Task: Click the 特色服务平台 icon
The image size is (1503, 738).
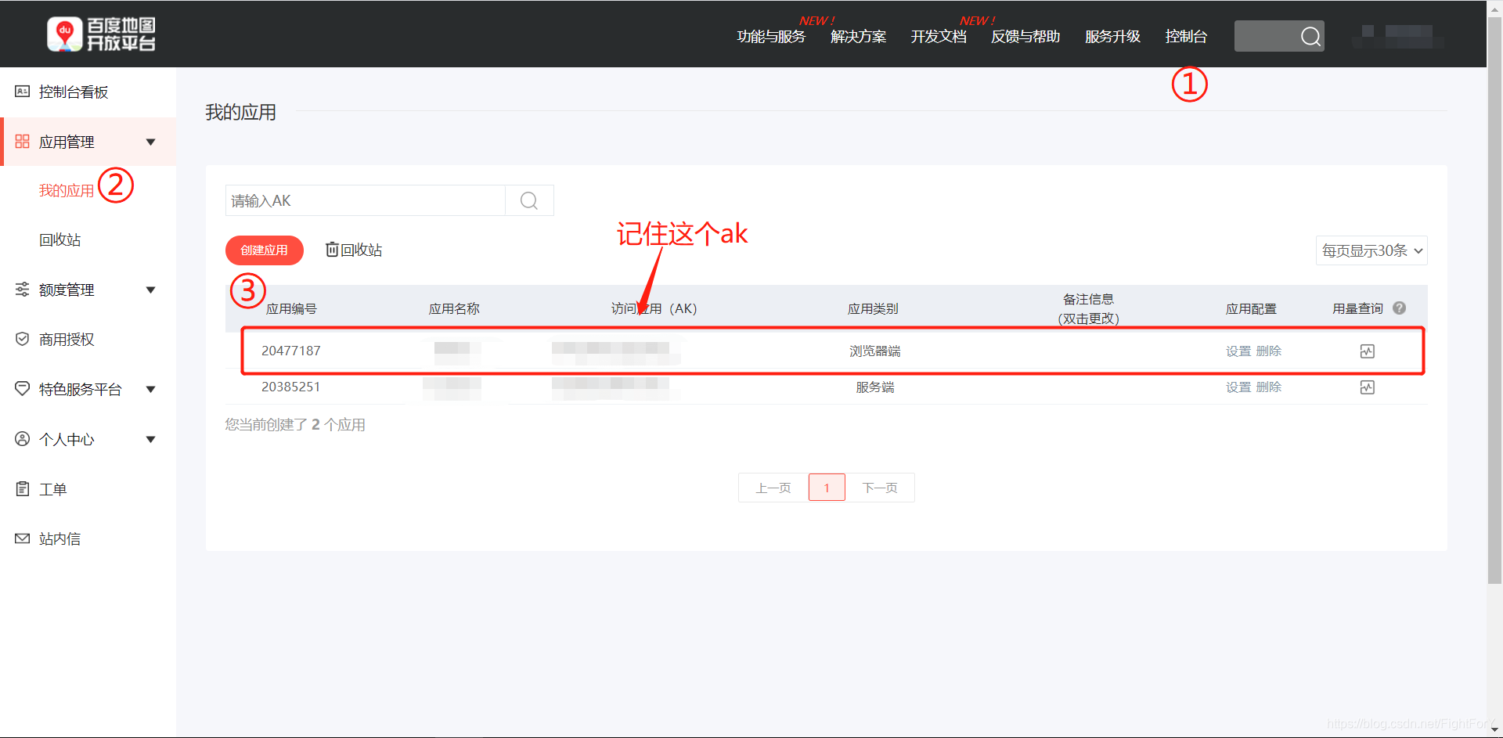Action: pyautogui.click(x=23, y=389)
